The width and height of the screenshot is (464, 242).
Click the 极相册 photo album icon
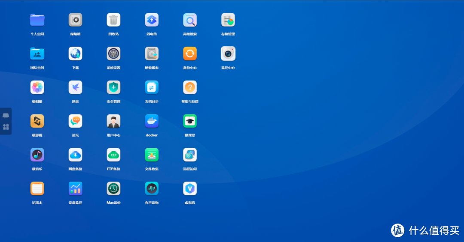coord(37,87)
